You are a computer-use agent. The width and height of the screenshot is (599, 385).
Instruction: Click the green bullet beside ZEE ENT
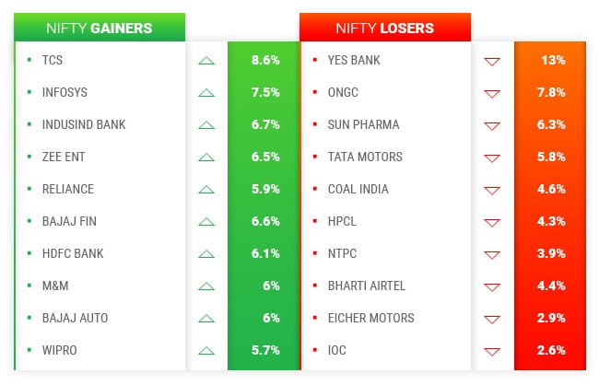click(x=29, y=157)
